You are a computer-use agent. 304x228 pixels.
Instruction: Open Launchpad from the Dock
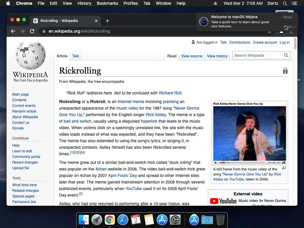pos(97,220)
